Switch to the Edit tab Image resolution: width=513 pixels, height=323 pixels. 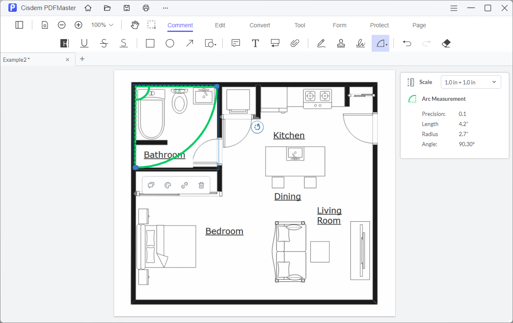(220, 25)
